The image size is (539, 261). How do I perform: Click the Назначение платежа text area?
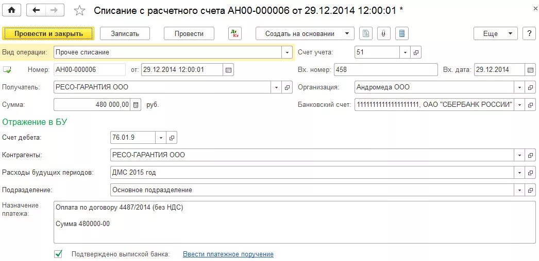coord(295,222)
